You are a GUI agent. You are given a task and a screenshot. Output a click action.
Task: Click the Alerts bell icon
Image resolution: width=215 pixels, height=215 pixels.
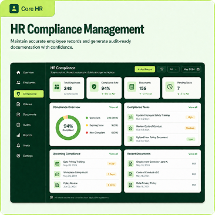18,146
